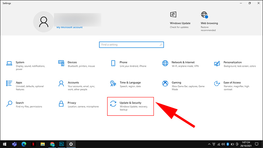The width and height of the screenshot is (263, 148).
Task: Launch Photoshop from the taskbar
Action: (61, 144)
